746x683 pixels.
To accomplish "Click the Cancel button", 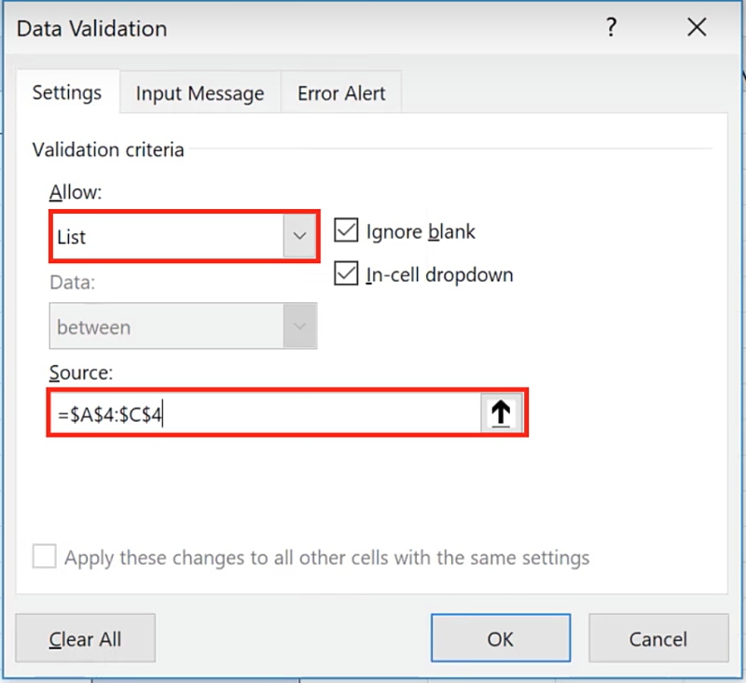I will [658, 639].
